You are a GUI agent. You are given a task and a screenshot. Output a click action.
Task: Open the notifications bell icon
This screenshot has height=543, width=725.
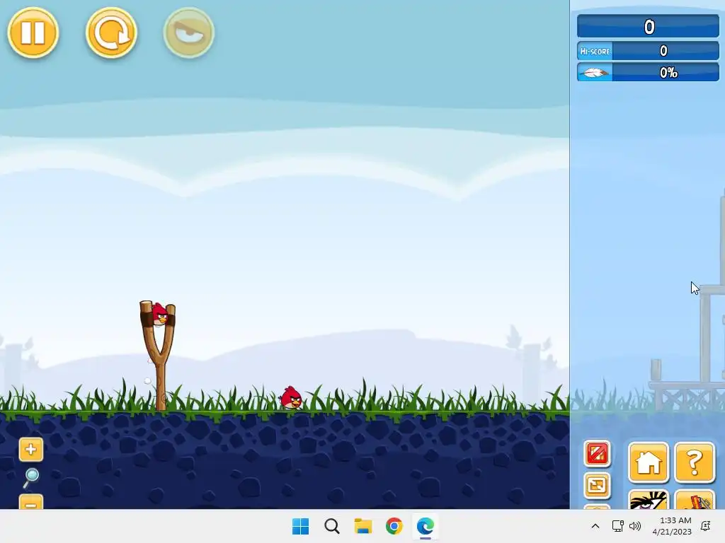(706, 526)
